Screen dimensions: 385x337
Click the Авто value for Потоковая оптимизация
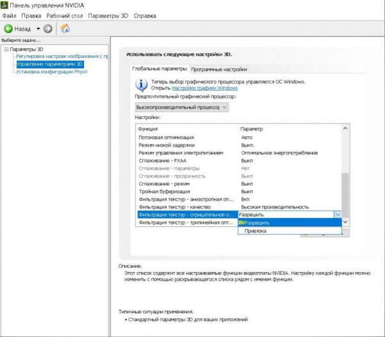246,138
